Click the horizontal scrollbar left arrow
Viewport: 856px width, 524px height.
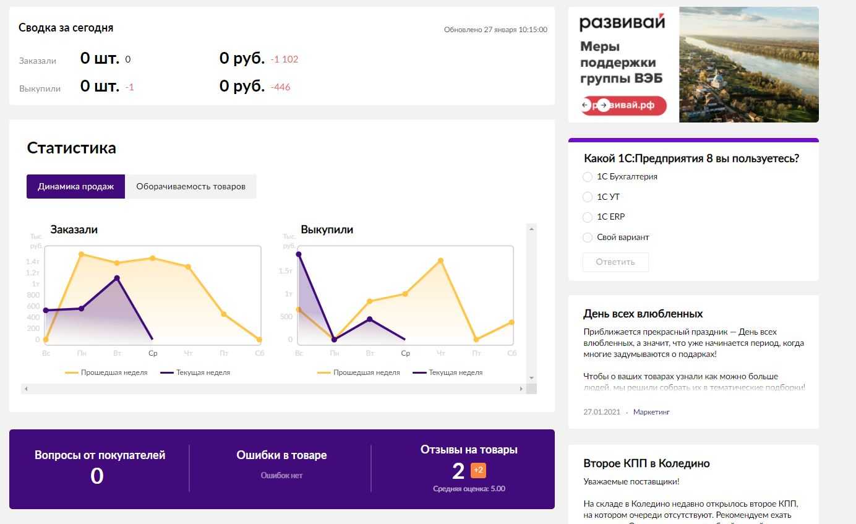click(x=26, y=389)
